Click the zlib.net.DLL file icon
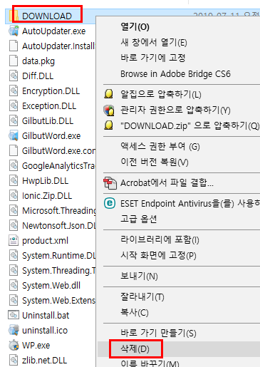Image resolution: width=260 pixels, height=367 pixels. [14, 361]
